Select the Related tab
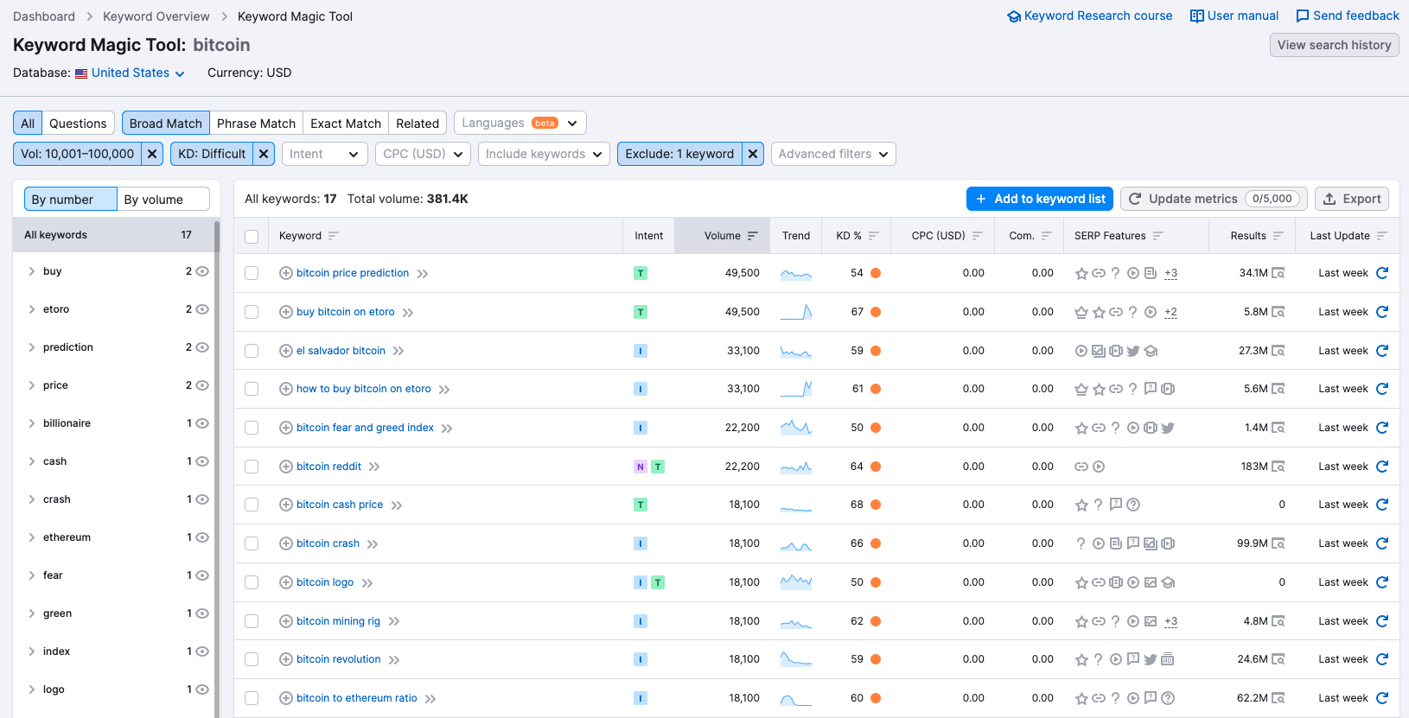 pyautogui.click(x=418, y=124)
